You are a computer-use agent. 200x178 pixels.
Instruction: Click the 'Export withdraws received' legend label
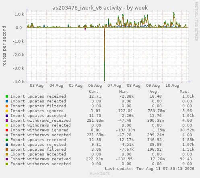tap(41, 159)
